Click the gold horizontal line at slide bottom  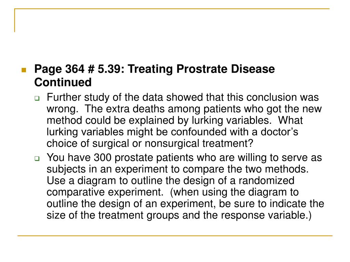[x=175, y=235]
